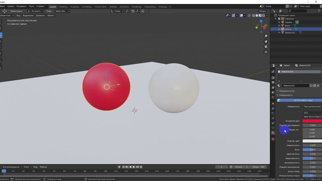Remove Material.001 with the X button
The width and height of the screenshot is (322, 181).
coord(318,86)
